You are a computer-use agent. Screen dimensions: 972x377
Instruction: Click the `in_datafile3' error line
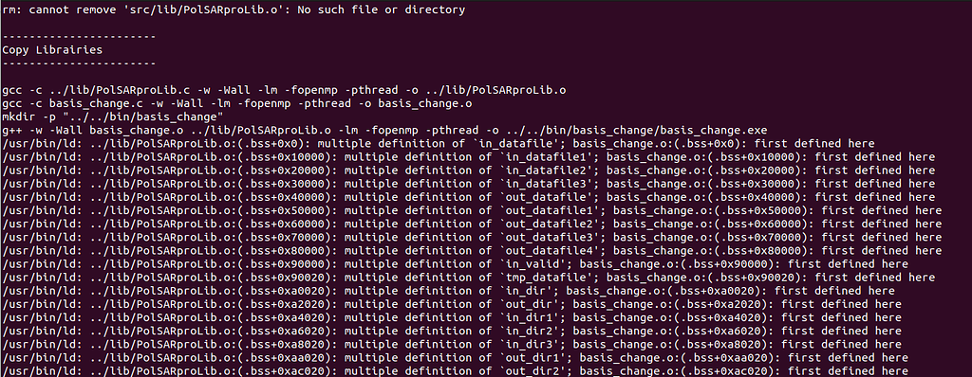pyautogui.click(x=469, y=184)
